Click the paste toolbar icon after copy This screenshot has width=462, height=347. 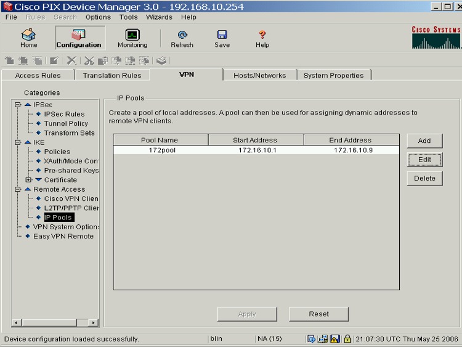click(116, 61)
